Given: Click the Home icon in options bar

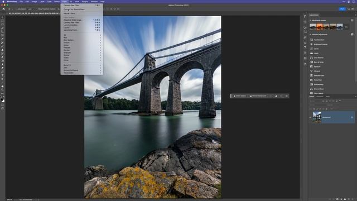Looking at the screenshot, I should click(x=3, y=9).
